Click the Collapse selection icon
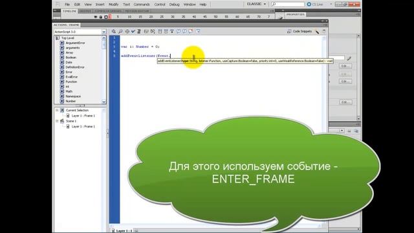Viewport: 414px width, 233px height. (166, 31)
